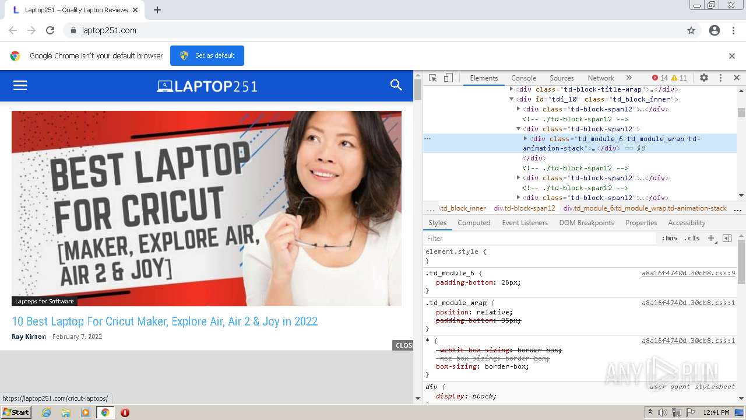Image resolution: width=746 pixels, height=420 pixels.
Task: Click the ellipsis beside selected DOM node
Action: tap(427, 139)
